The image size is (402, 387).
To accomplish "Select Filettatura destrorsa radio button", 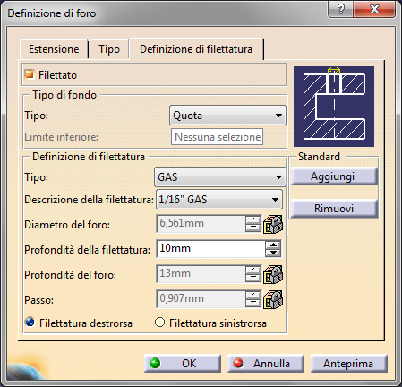I will [x=30, y=322].
